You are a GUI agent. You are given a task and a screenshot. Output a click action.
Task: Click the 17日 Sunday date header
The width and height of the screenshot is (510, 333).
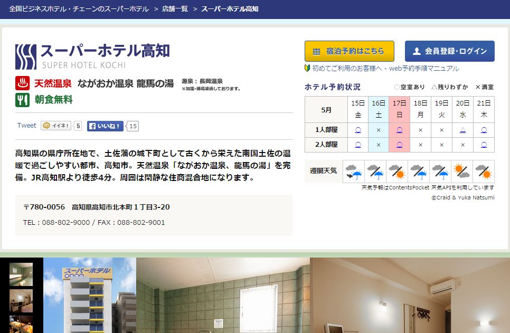click(400, 110)
